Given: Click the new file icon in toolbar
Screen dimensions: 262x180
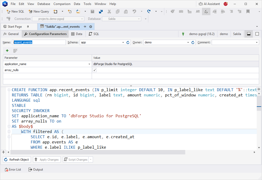Looking at the screenshot, I should coord(69,11).
